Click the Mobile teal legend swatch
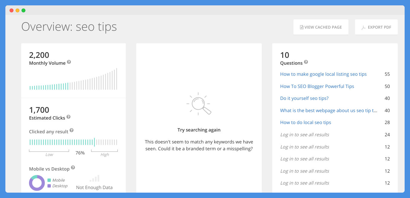The image size is (410, 198). pyautogui.click(x=49, y=180)
